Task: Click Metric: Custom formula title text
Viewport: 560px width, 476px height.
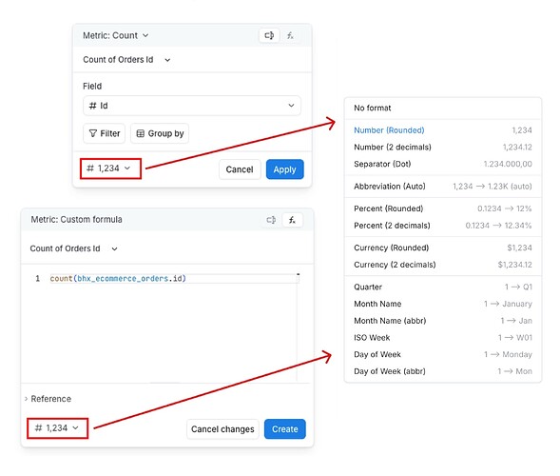Action: click(x=76, y=220)
